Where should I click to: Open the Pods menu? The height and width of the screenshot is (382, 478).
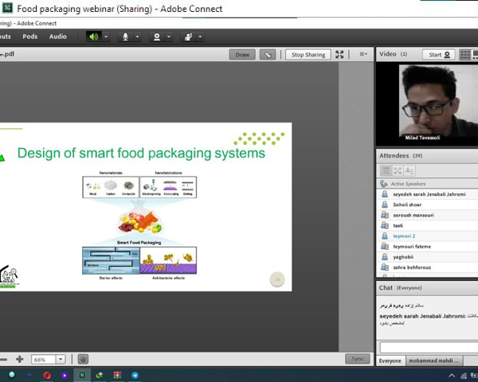tap(30, 37)
